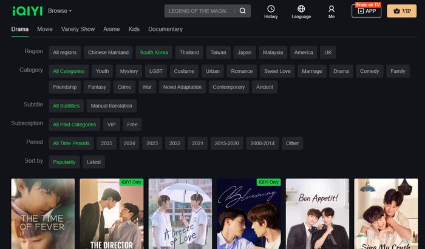Viewport: 425px width, 249px height.
Task: Filter by Crime category
Action: pyautogui.click(x=124, y=87)
